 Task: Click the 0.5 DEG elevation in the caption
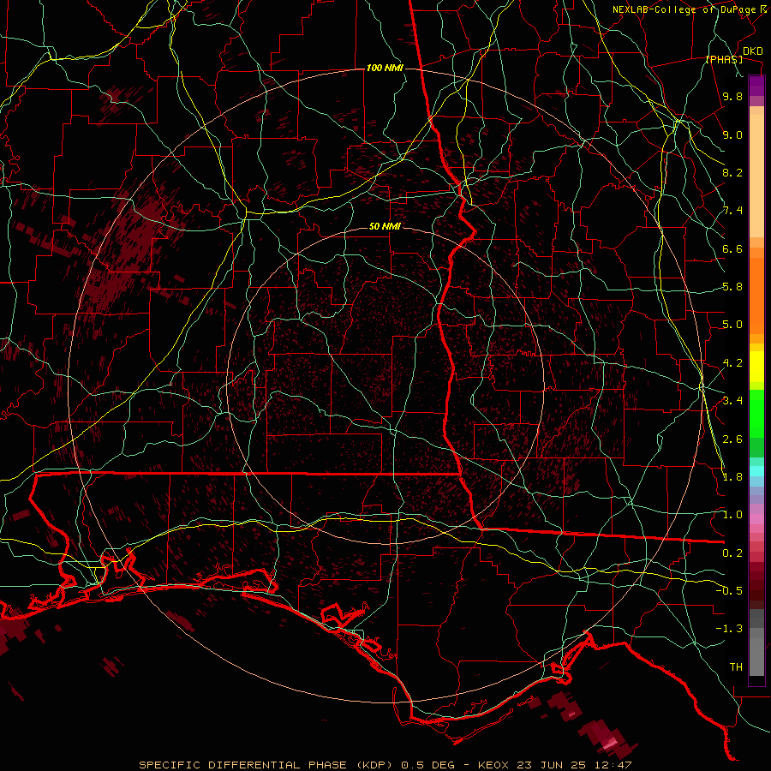tap(430, 765)
